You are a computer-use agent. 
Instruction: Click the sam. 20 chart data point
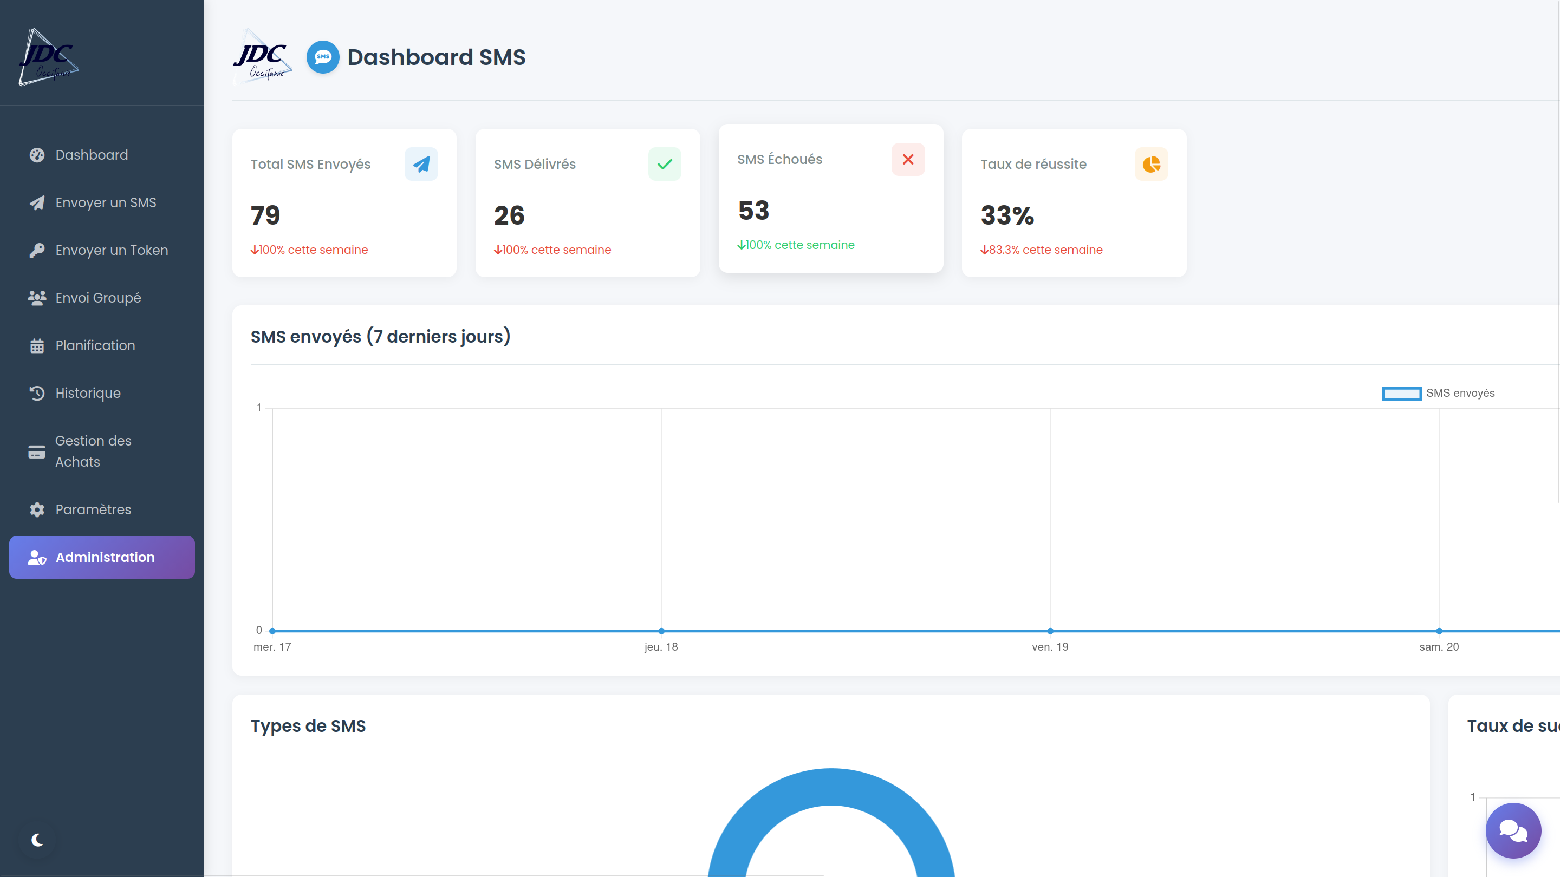click(1439, 631)
